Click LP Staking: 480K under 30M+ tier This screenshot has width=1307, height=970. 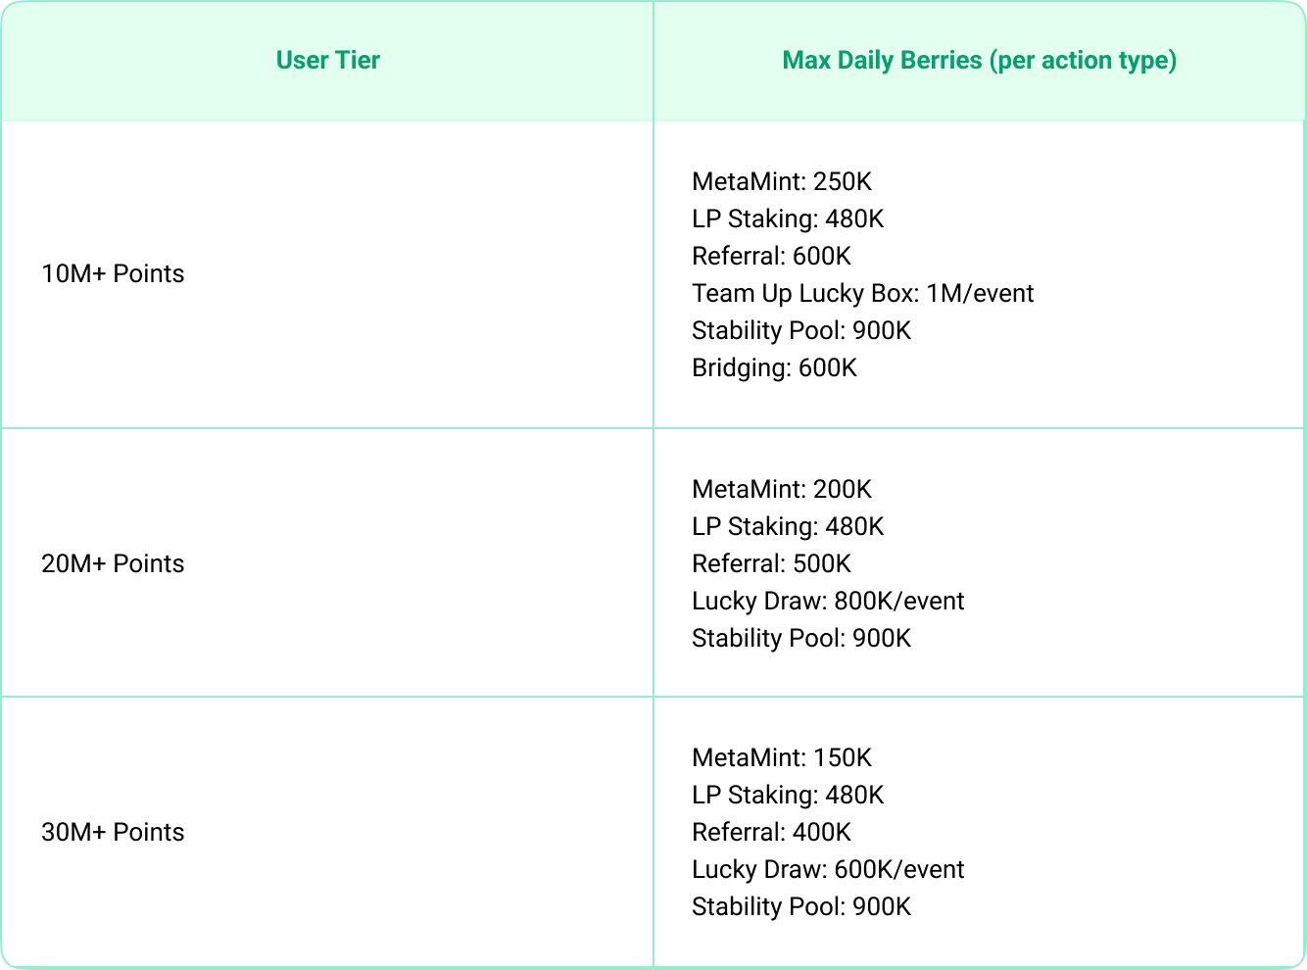pos(788,795)
